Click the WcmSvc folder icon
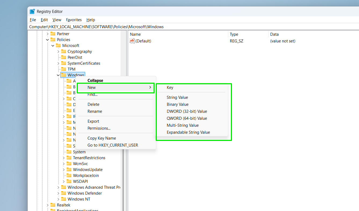The height and width of the screenshot is (211, 359). click(x=69, y=164)
